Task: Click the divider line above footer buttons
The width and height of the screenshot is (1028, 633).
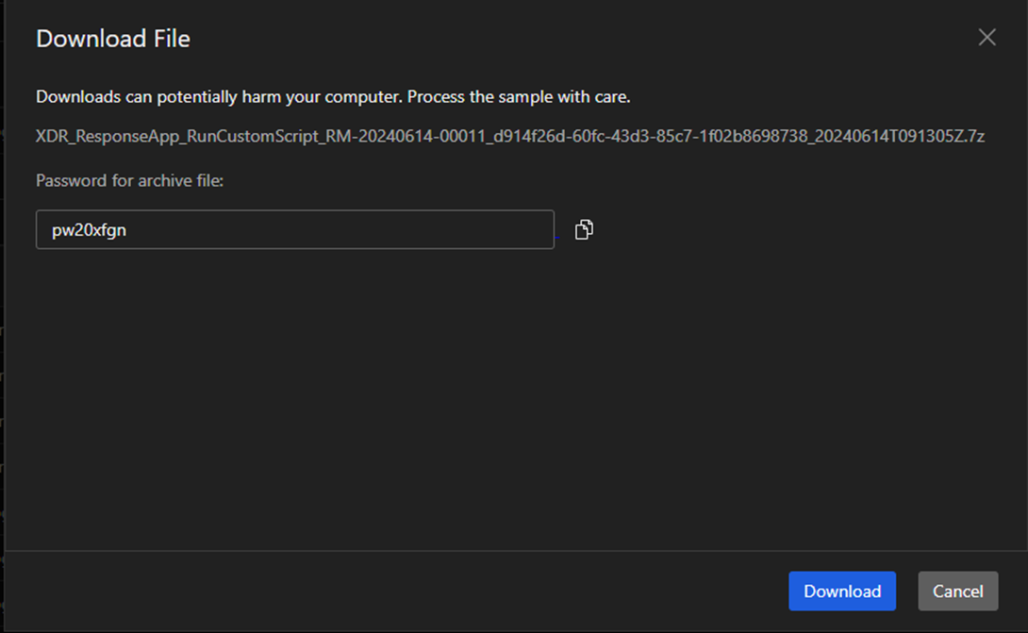Action: (509, 551)
